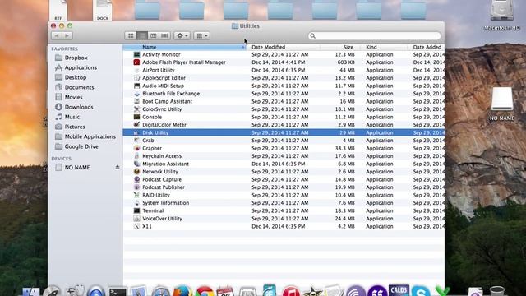This screenshot has height=296, width=526.
Task: Select the Grapher app icon
Action: (x=136, y=148)
